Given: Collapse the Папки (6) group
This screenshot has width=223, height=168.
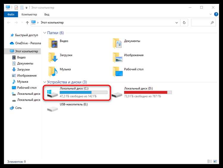Looking at the screenshot, I should click(45, 33).
